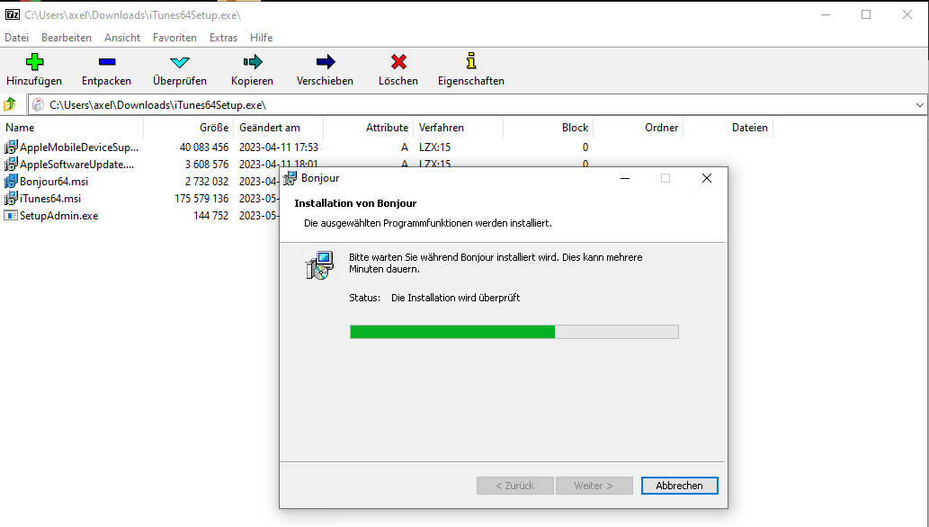929x527 pixels.
Task: Click size value 3 608 576
Action: (207, 165)
